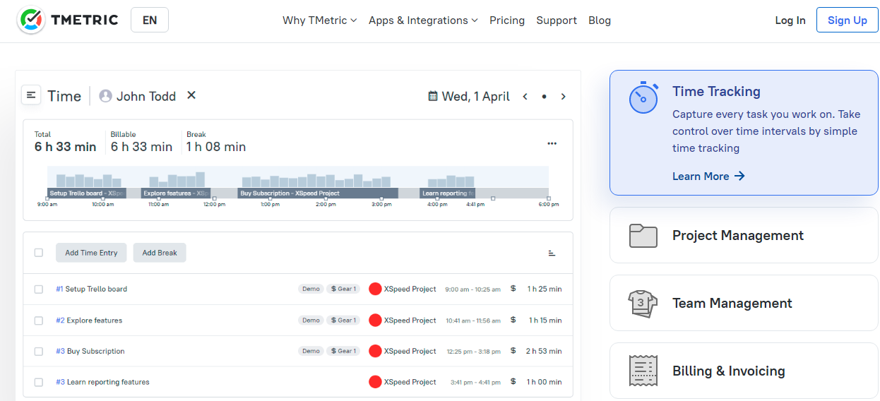Expand the Apps & Integrations dropdown menu
Image resolution: width=880 pixels, height=401 pixels.
423,20
